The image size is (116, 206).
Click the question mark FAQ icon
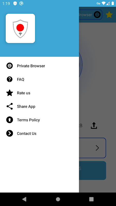10,79
